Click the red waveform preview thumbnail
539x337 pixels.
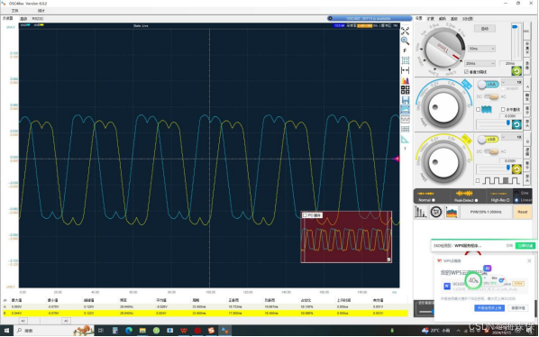point(346,237)
